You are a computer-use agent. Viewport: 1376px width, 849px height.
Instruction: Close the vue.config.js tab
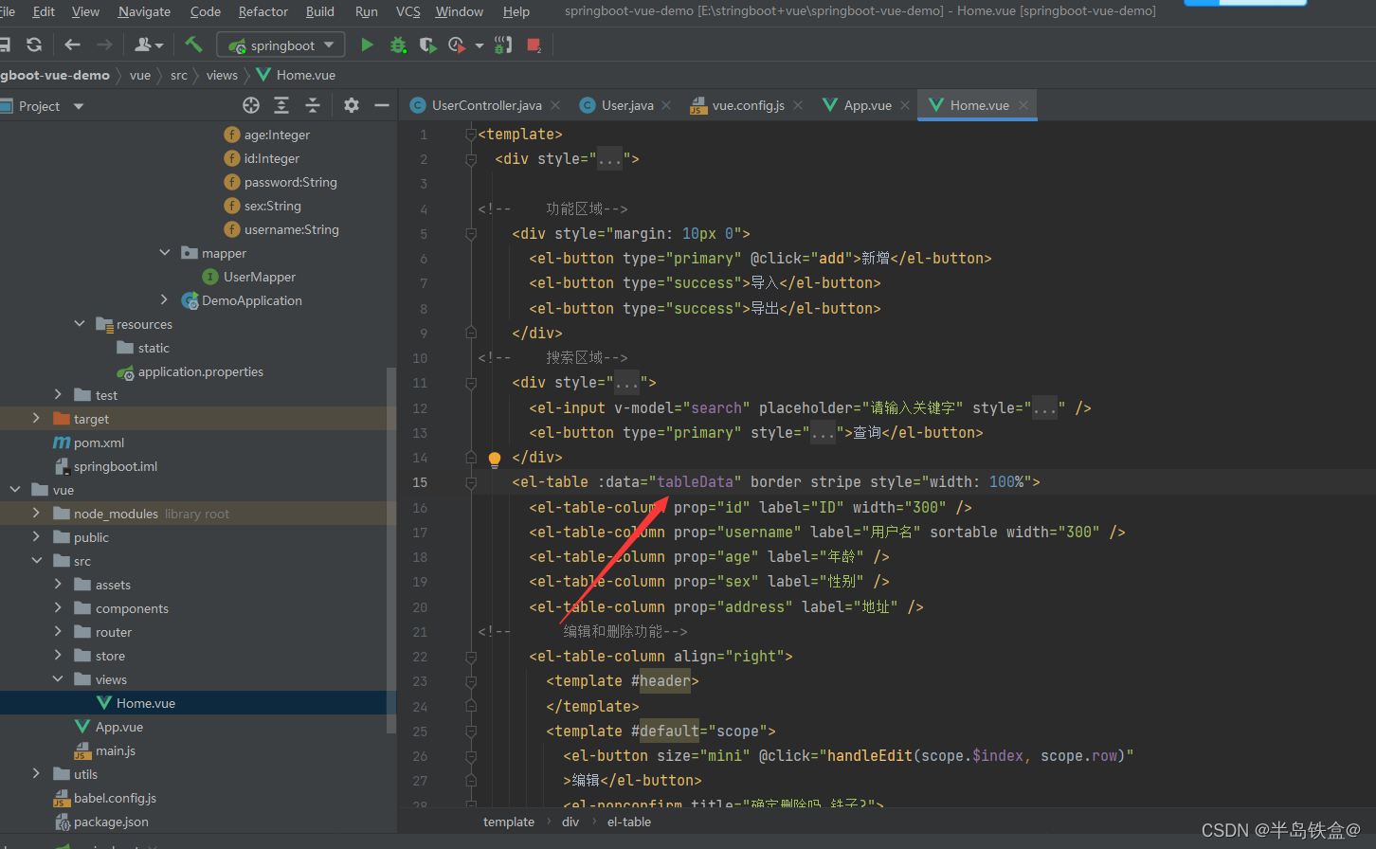pos(798,105)
